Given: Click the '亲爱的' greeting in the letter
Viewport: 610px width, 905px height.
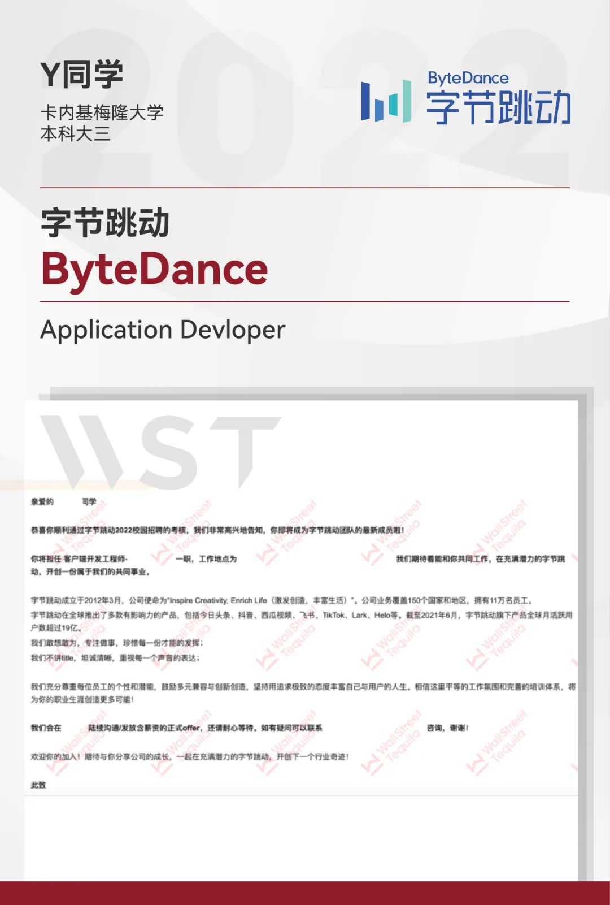Looking at the screenshot, I should pyautogui.click(x=42, y=501).
